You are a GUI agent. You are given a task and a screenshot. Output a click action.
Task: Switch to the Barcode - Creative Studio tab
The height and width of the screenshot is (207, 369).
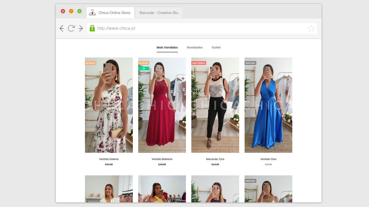click(x=159, y=13)
